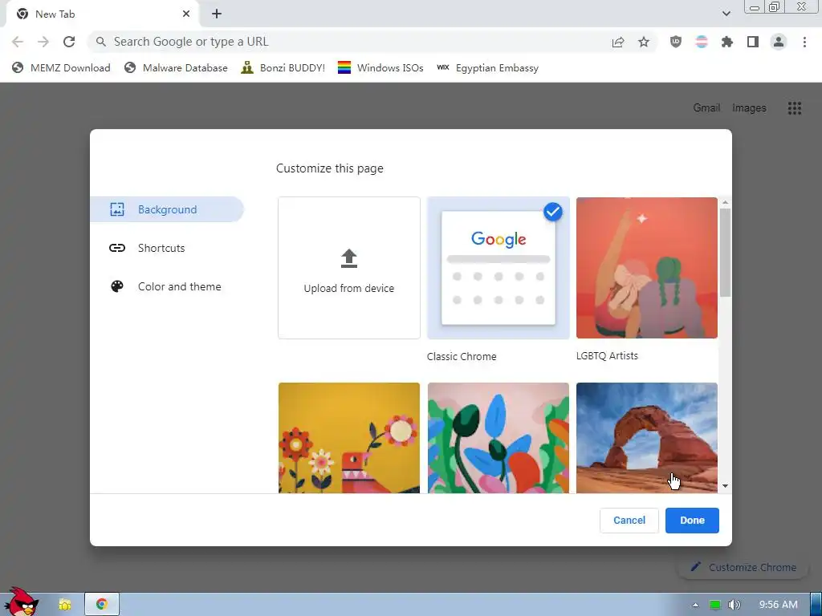Viewport: 822px width, 616px height.
Task: Open the Gmail link
Action: [706, 108]
